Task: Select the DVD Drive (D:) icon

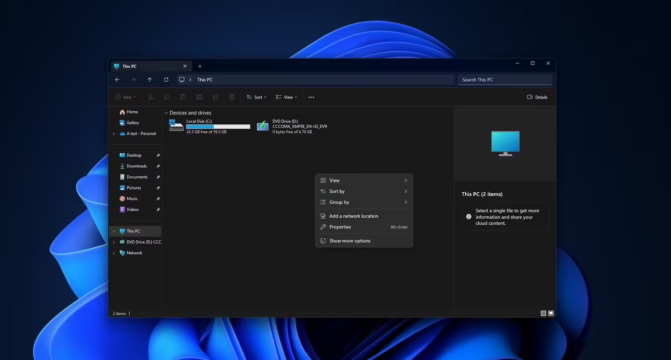Action: coord(262,126)
